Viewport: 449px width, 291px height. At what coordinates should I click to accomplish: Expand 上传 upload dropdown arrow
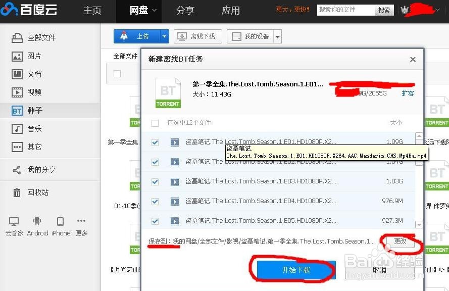(x=164, y=36)
